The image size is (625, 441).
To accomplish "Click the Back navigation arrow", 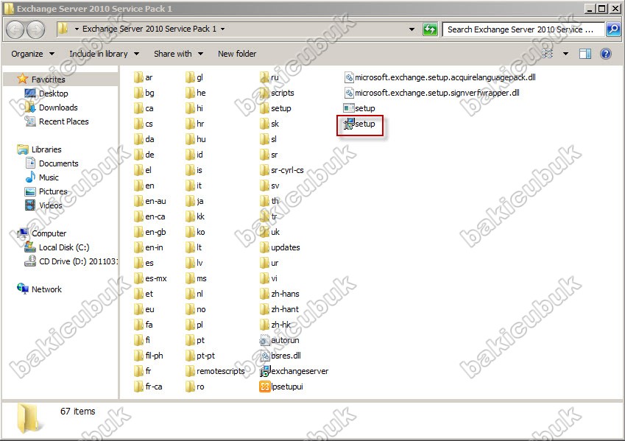I will [15, 29].
